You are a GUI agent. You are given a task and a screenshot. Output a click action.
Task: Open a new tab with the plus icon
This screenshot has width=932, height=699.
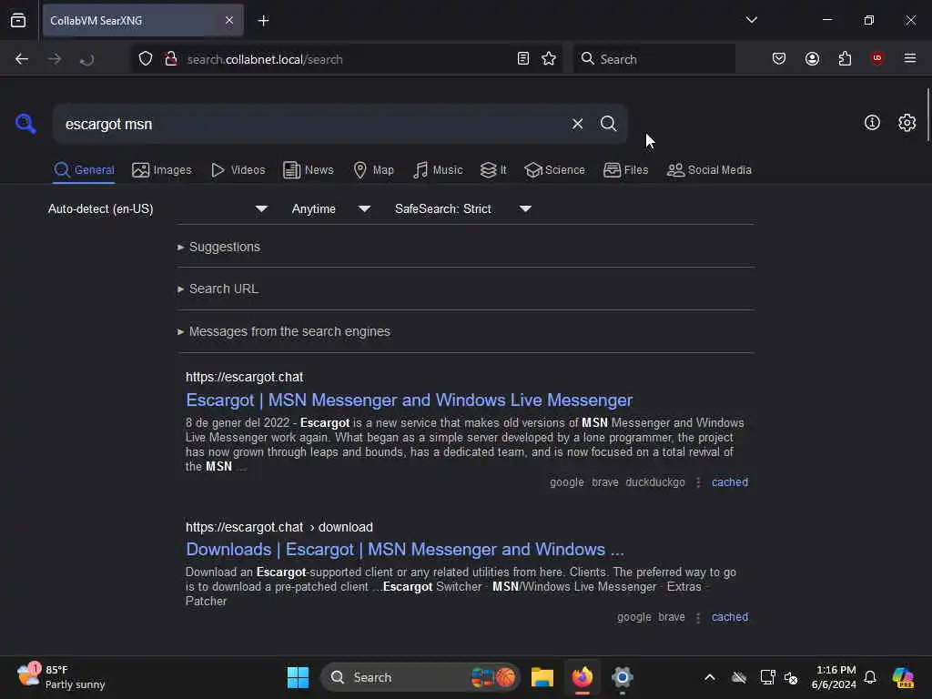click(263, 21)
